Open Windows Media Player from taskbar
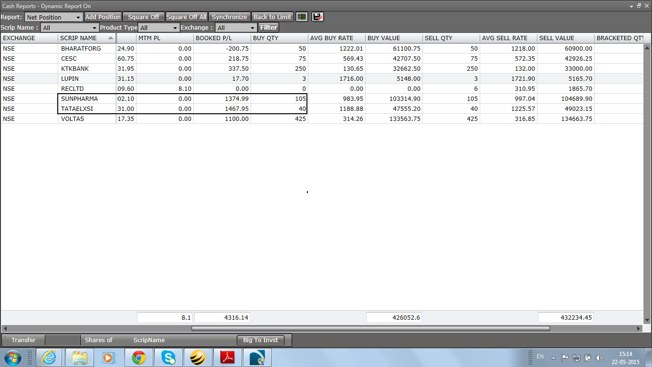The width and height of the screenshot is (652, 367). 108,357
